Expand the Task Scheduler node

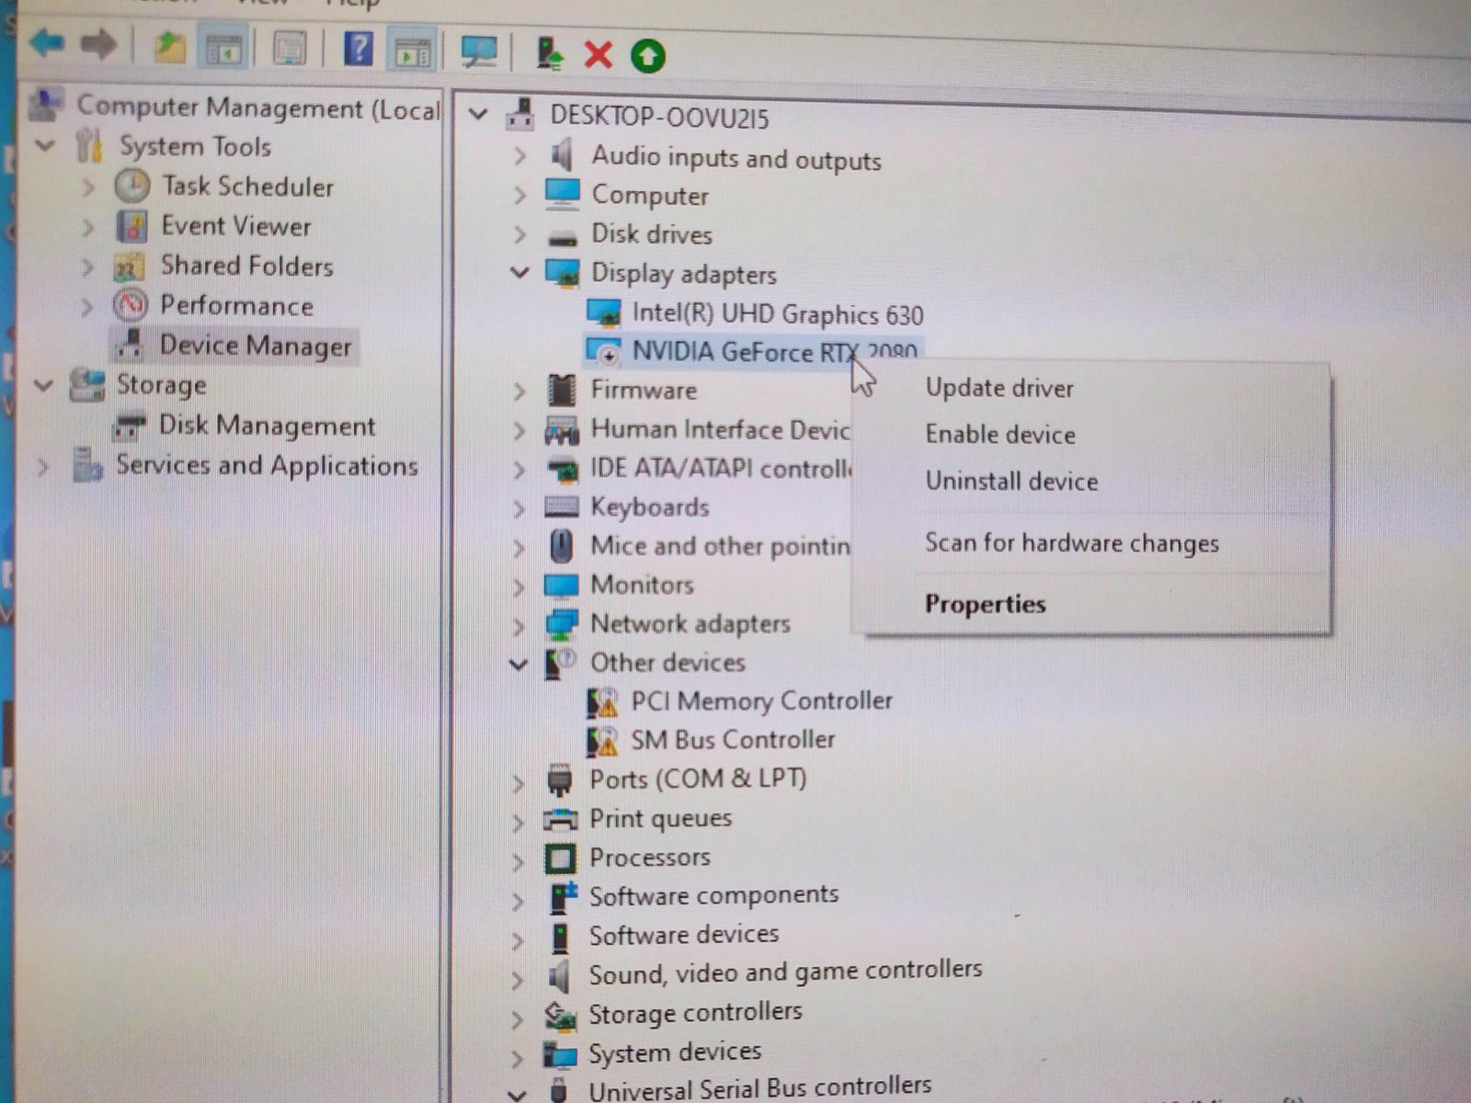click(x=88, y=188)
